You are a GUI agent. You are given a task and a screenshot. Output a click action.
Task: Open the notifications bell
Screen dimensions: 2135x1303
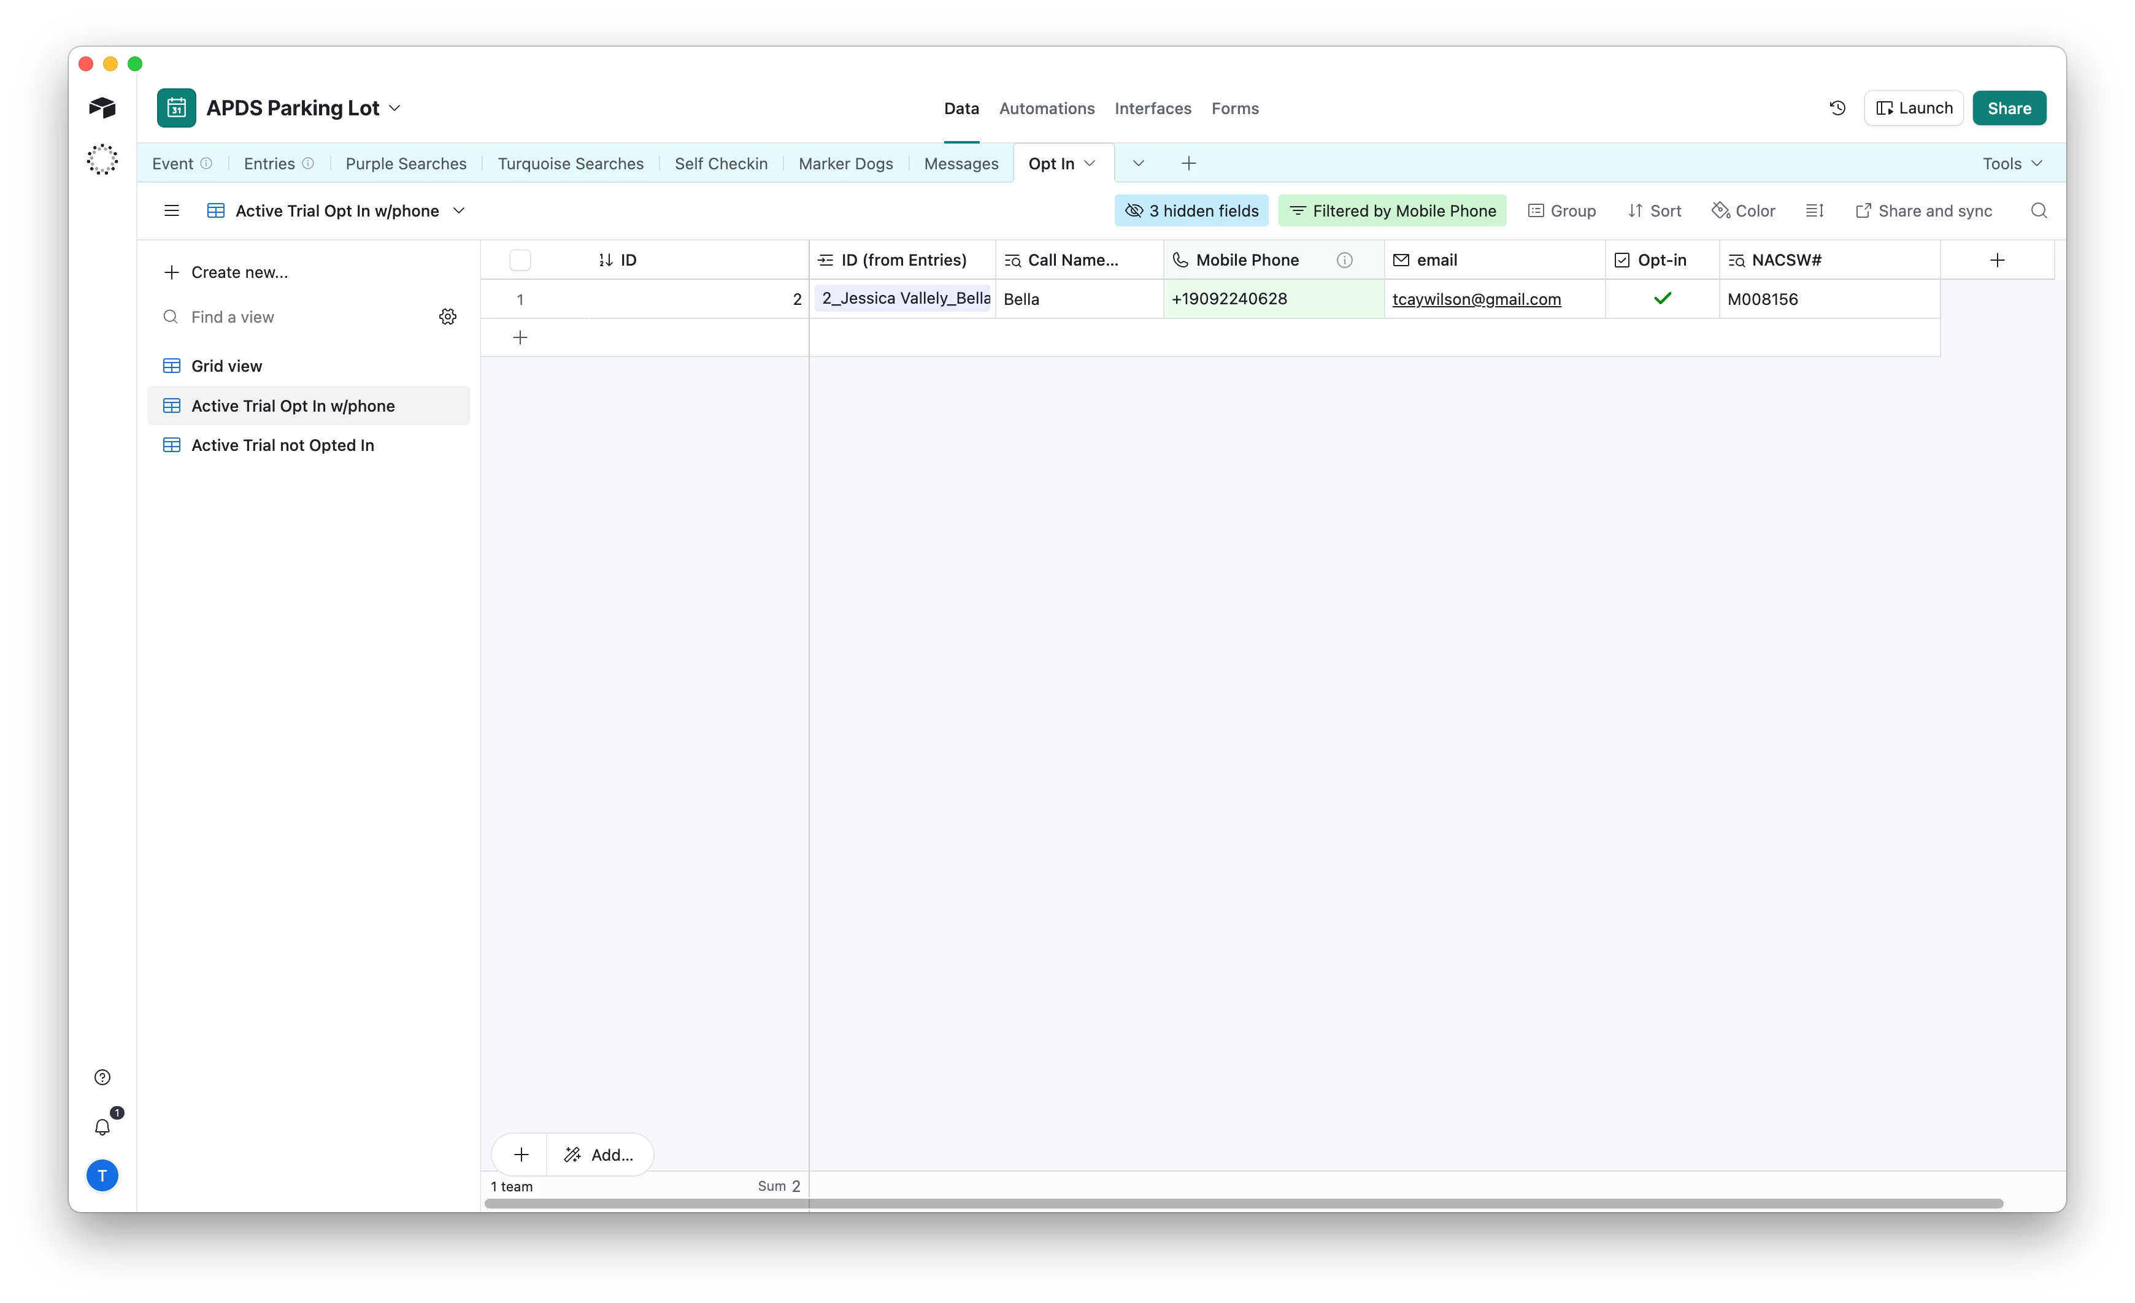pyautogui.click(x=102, y=1126)
